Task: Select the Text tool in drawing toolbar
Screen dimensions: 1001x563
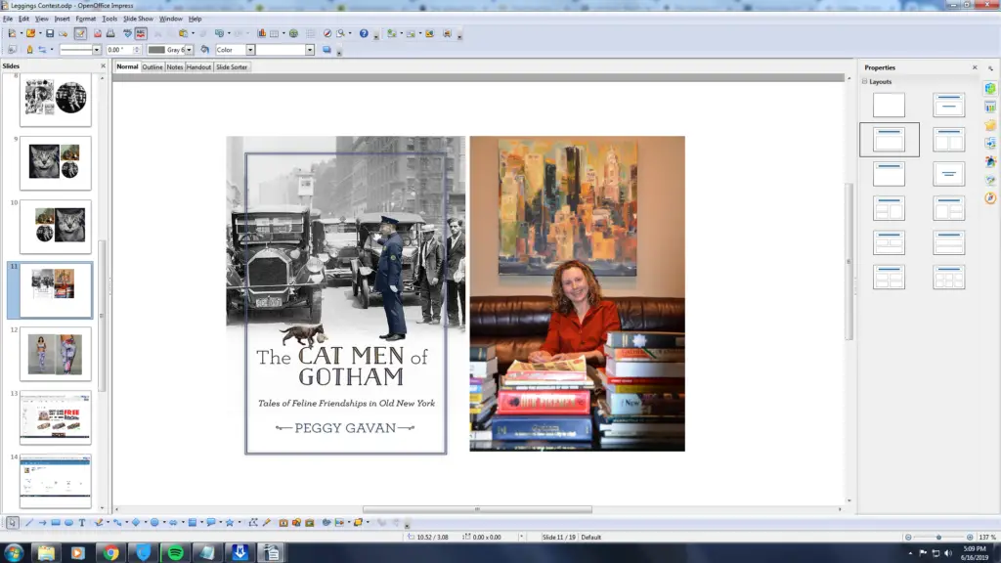Action: (x=82, y=523)
